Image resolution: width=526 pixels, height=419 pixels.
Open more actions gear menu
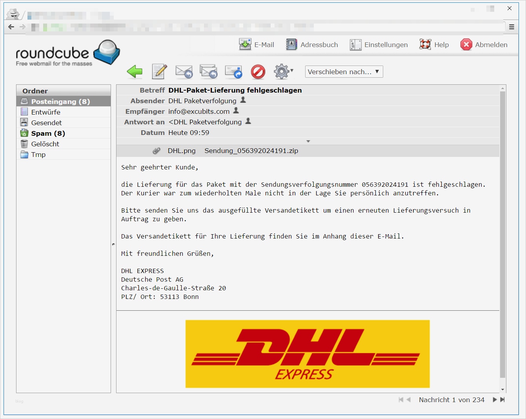click(x=283, y=71)
